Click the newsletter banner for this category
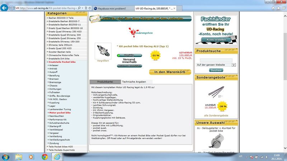 click(141, 19)
